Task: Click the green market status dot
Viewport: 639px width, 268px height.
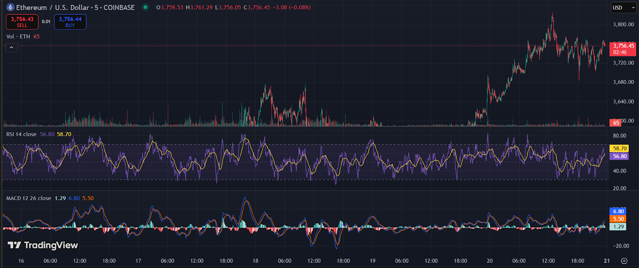Action: click(145, 7)
